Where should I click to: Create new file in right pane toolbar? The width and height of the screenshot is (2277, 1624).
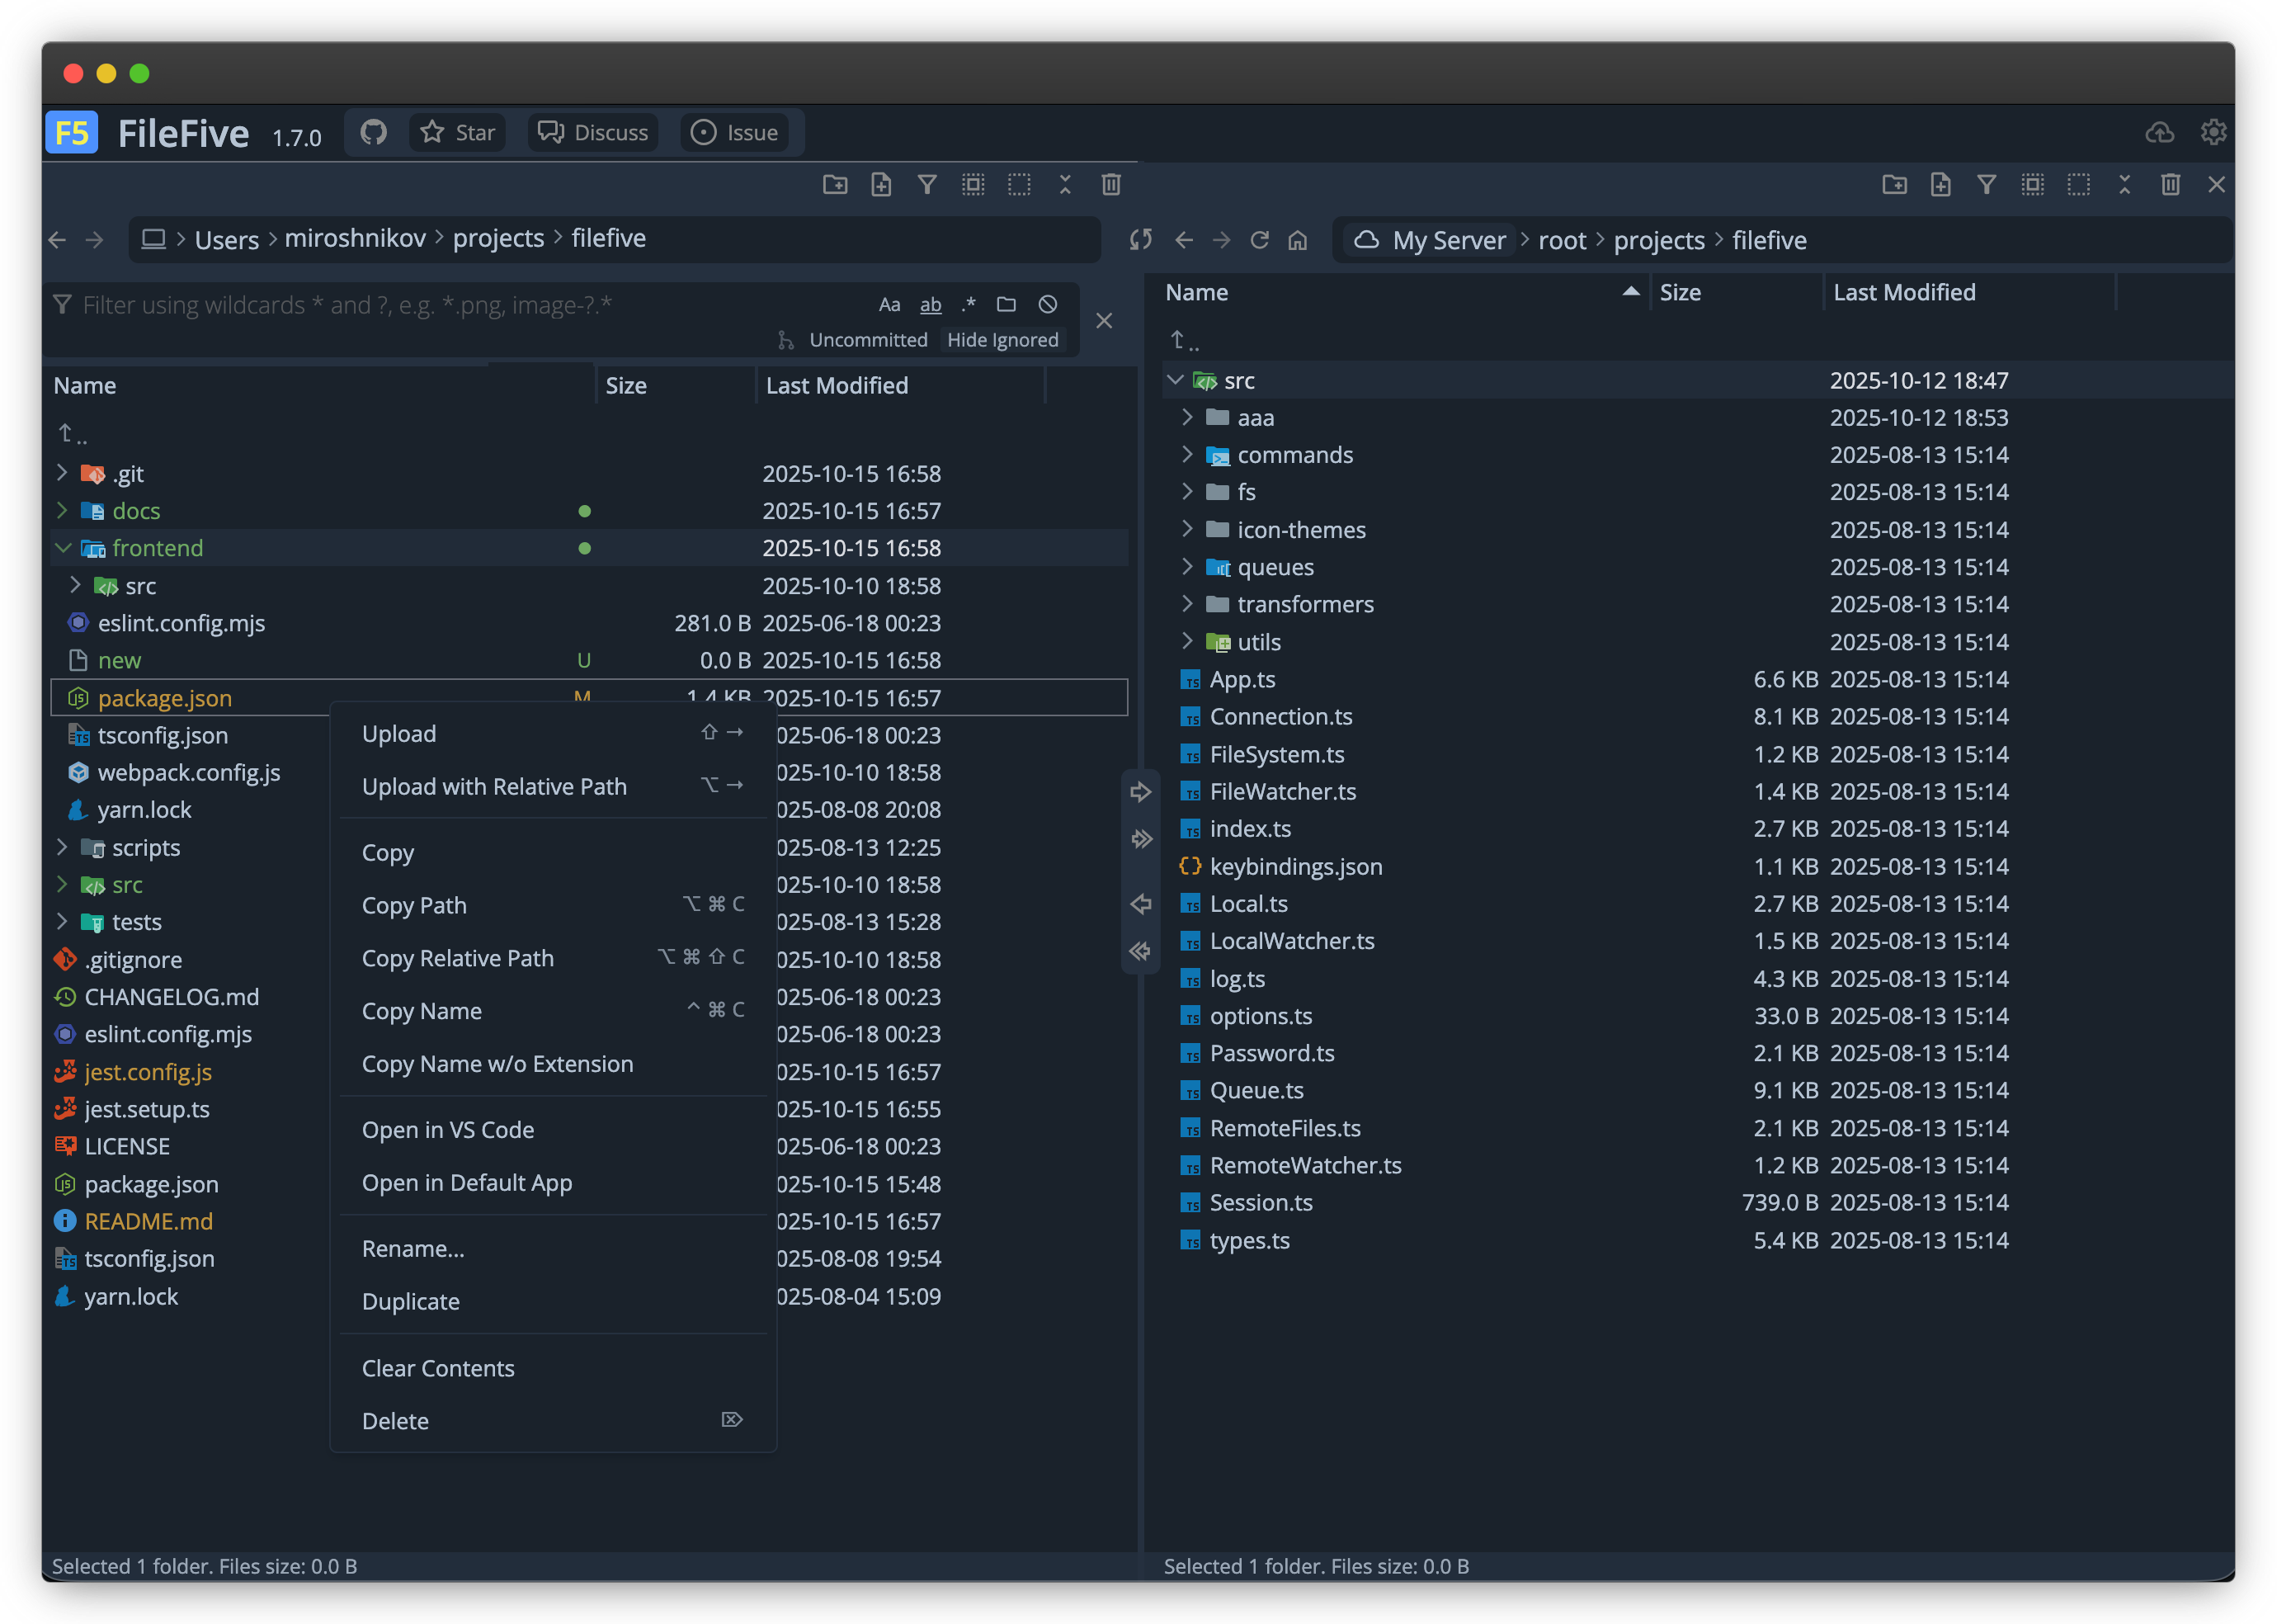1940,184
